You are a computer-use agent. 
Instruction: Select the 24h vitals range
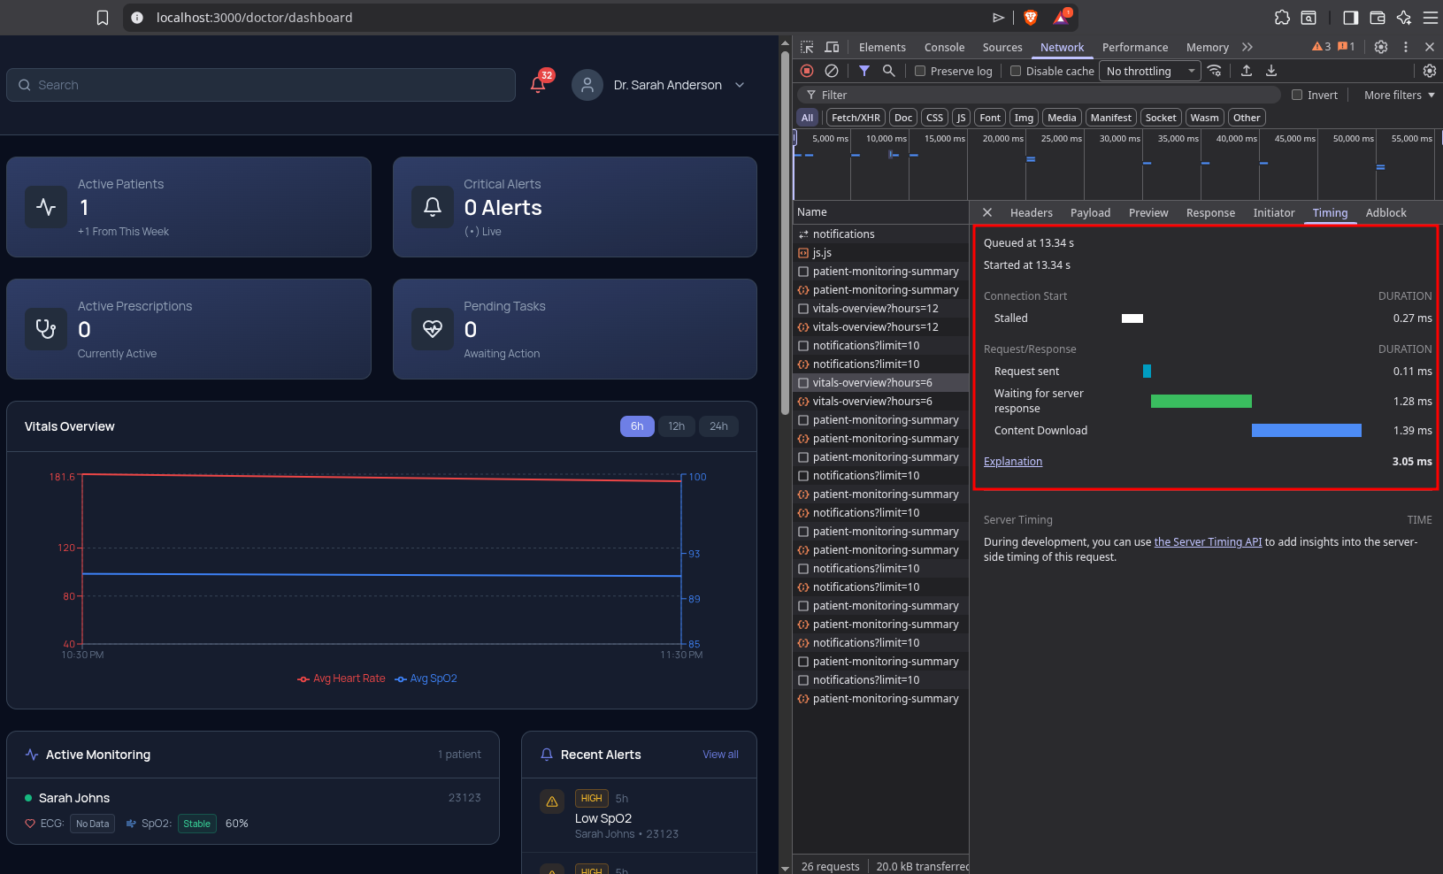pos(718,426)
